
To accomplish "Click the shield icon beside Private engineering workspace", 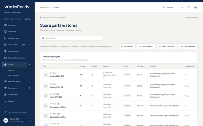I will point(5,112).
